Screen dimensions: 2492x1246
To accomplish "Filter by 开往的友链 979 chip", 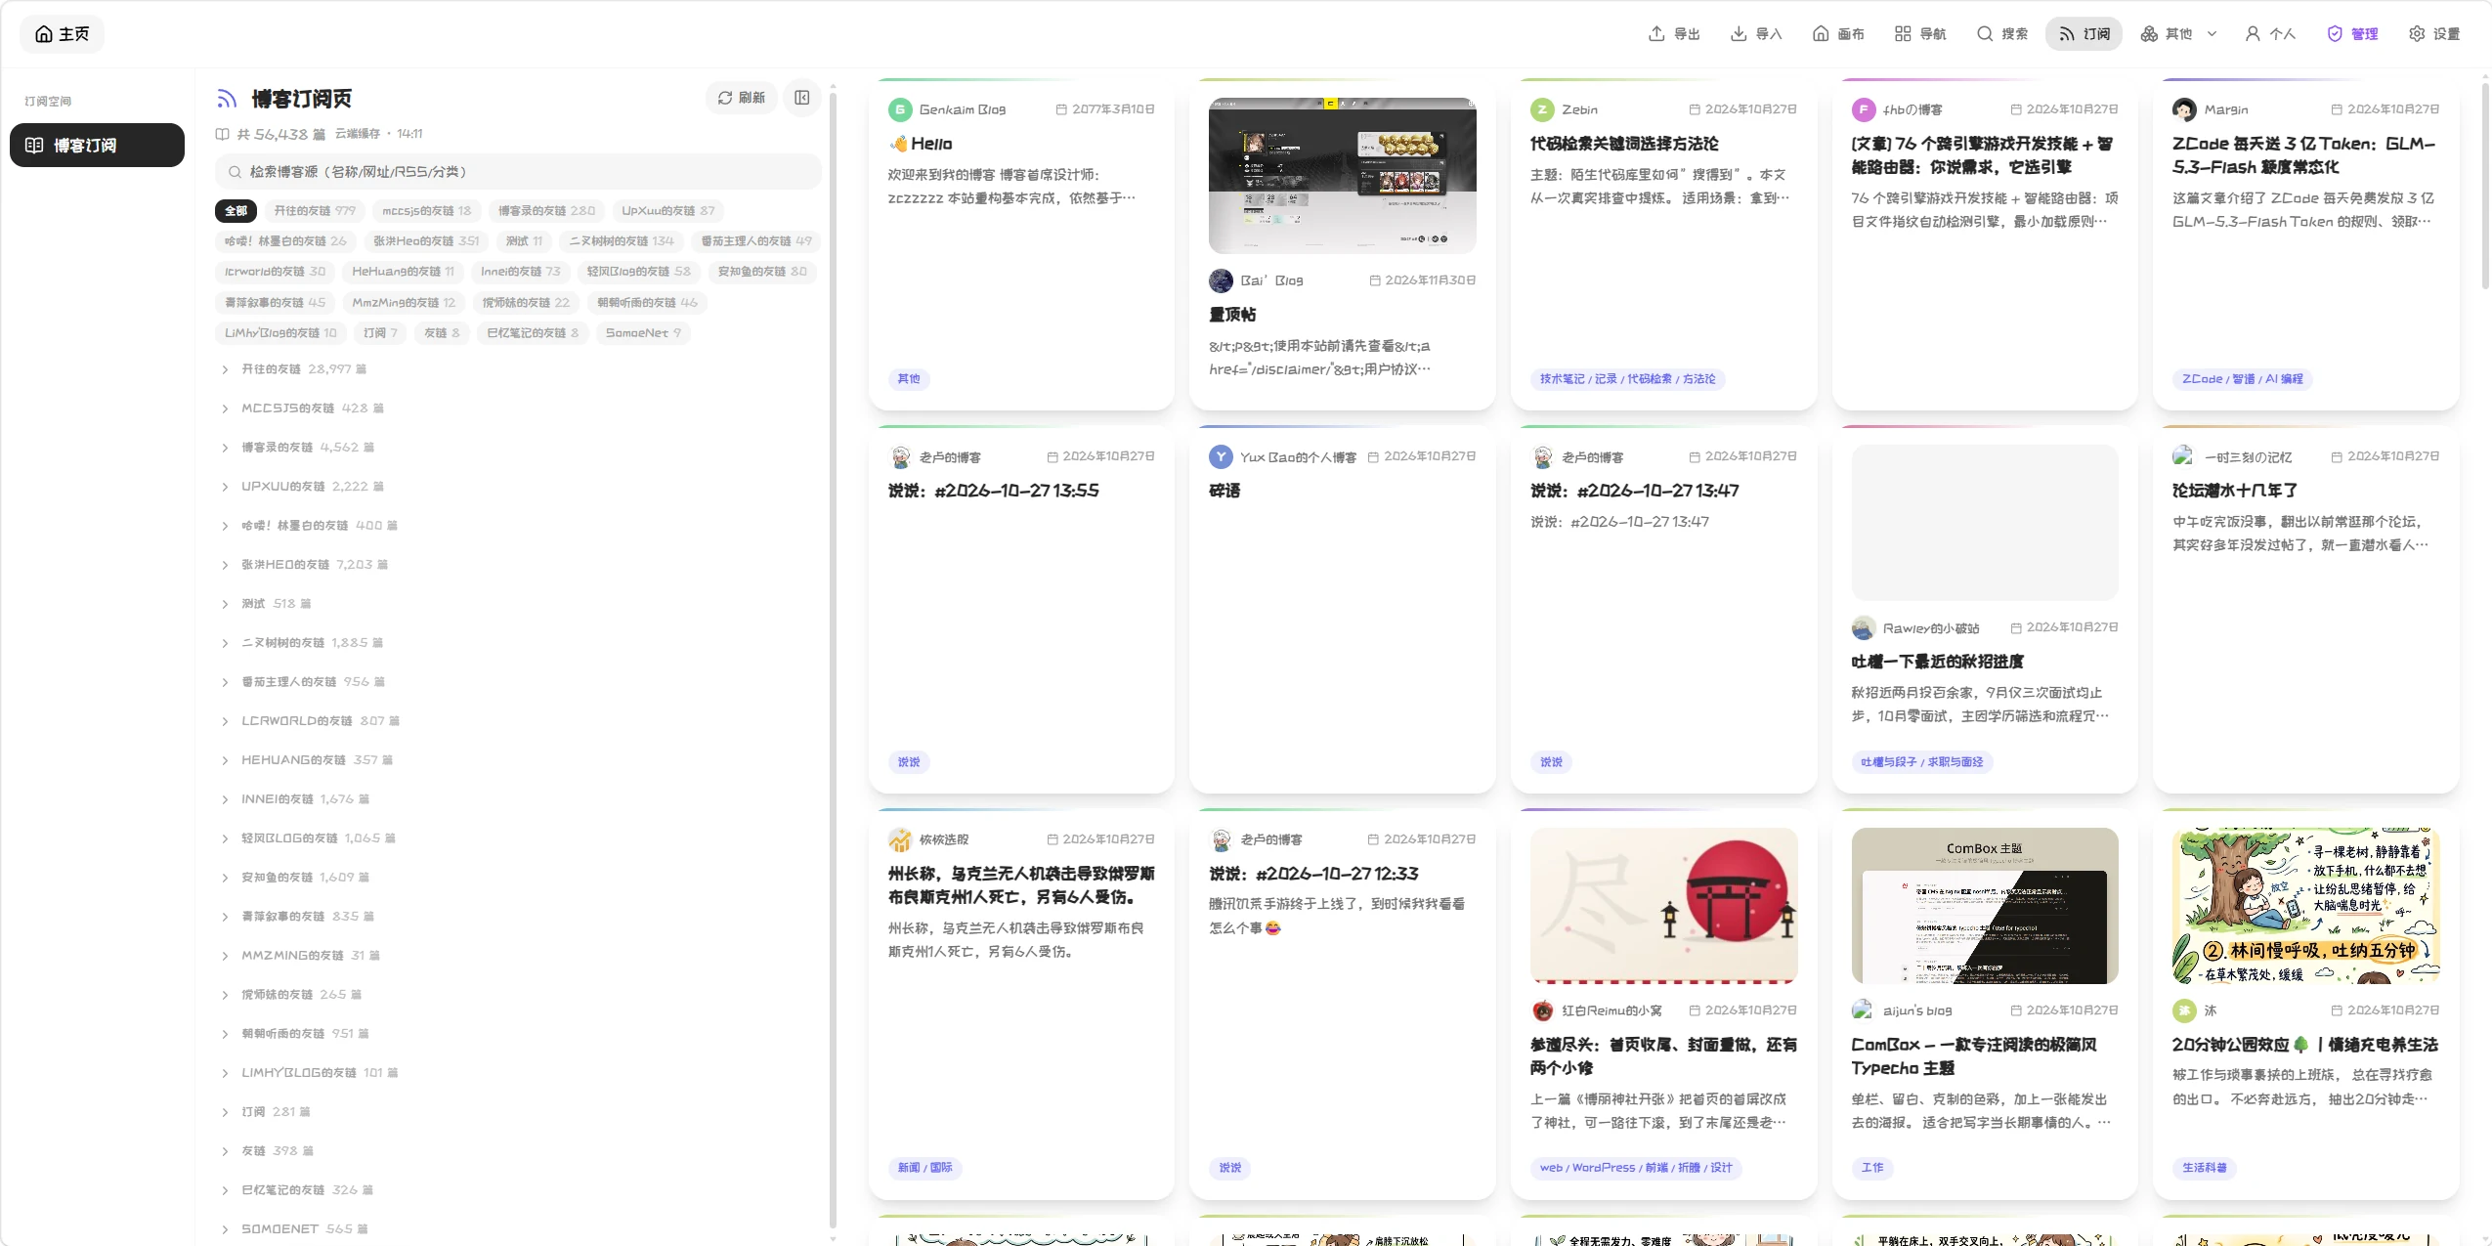I will point(315,210).
